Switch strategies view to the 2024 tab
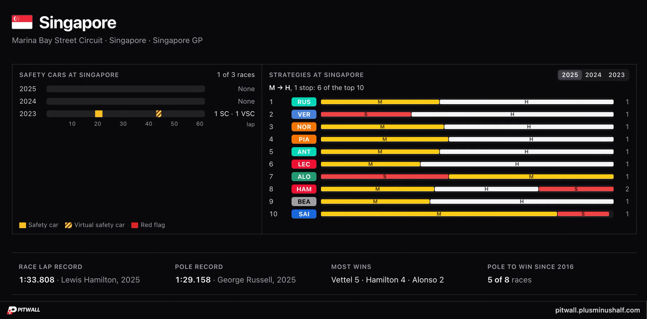The width and height of the screenshot is (647, 319). coord(593,75)
